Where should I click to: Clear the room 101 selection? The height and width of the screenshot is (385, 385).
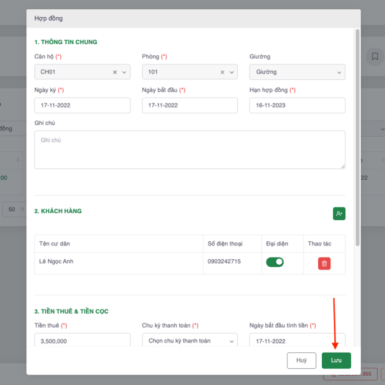point(222,72)
